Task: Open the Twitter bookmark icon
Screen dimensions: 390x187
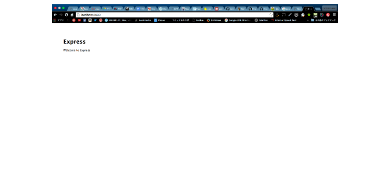Action: point(95,20)
